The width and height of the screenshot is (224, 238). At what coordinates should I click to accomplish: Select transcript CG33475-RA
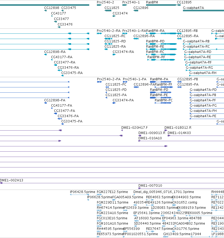(72, 73)
